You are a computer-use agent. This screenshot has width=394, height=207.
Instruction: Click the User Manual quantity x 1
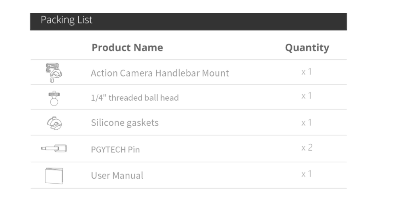coord(307,174)
